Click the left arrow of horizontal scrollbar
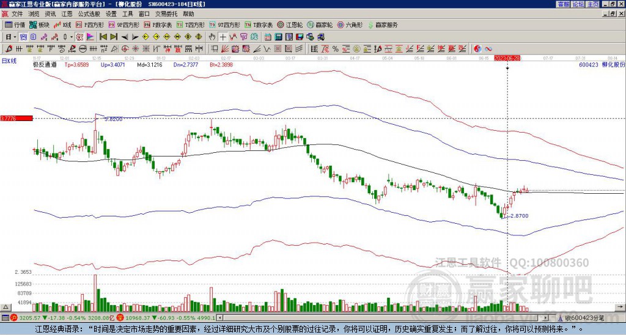Image resolution: width=626 pixels, height=335 pixels. 219,318
